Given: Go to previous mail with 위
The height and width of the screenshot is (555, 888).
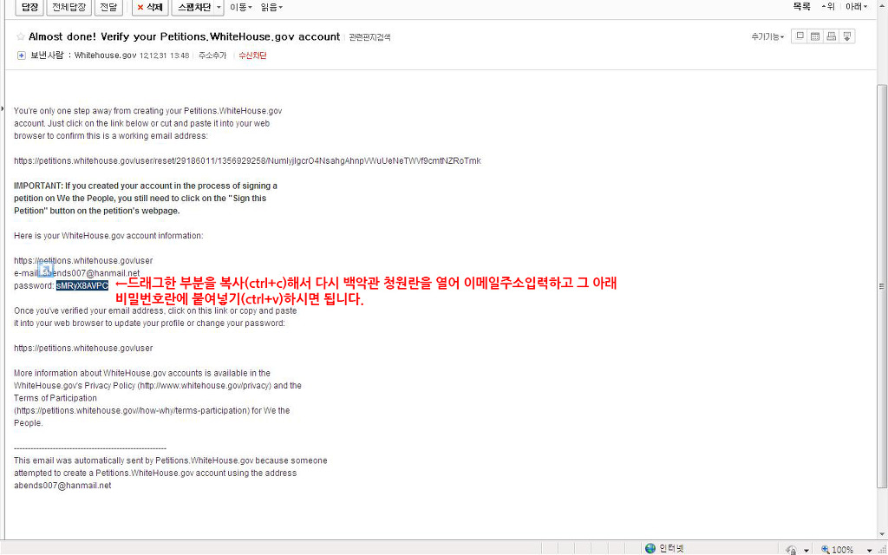Looking at the screenshot, I should coord(828,7).
